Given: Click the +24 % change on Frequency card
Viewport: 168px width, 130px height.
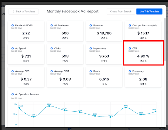Looking at the screenshot, I should [143, 84].
